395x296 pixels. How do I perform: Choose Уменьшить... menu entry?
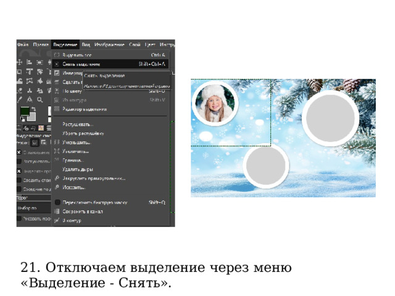click(x=110, y=142)
